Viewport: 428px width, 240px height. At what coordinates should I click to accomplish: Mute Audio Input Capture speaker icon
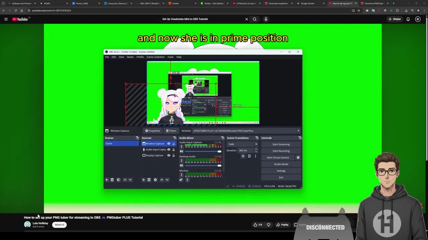(x=182, y=151)
